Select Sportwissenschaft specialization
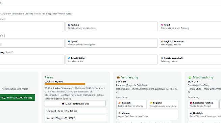The width and height of the screenshot is (221, 123). click(190, 59)
